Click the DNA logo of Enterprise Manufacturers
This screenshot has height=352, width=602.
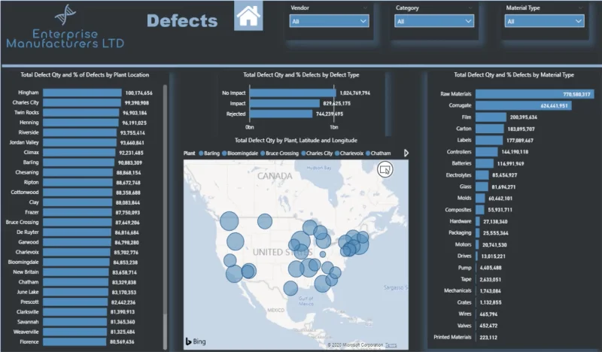click(65, 14)
